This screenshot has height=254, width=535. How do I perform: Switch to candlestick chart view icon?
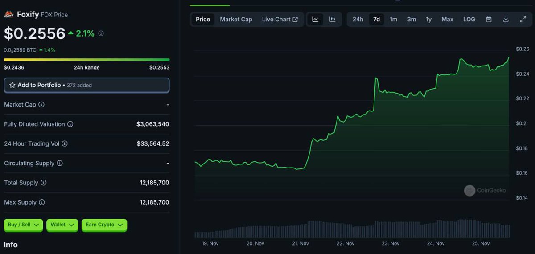coord(332,20)
